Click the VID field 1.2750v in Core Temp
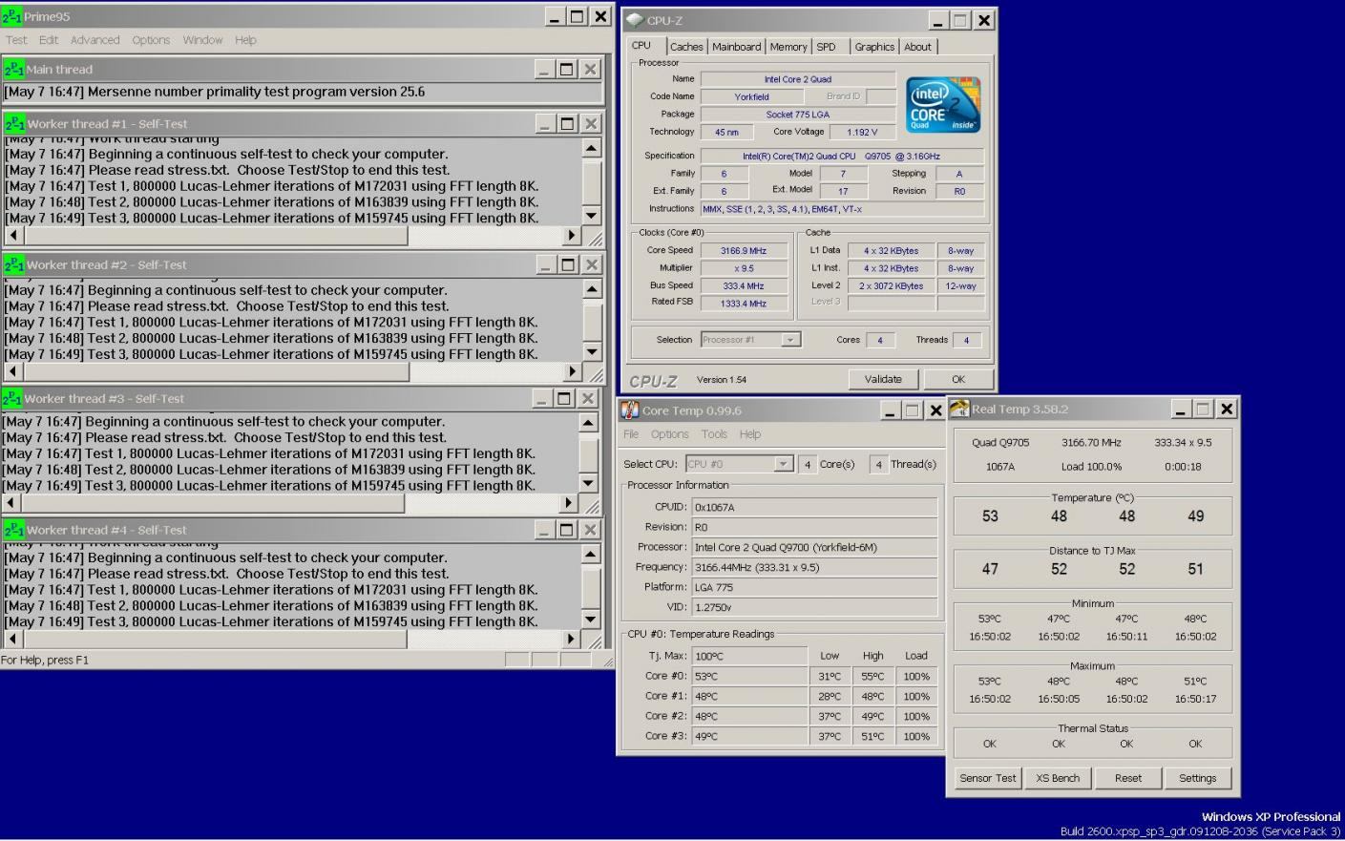This screenshot has height=841, width=1345. (814, 606)
